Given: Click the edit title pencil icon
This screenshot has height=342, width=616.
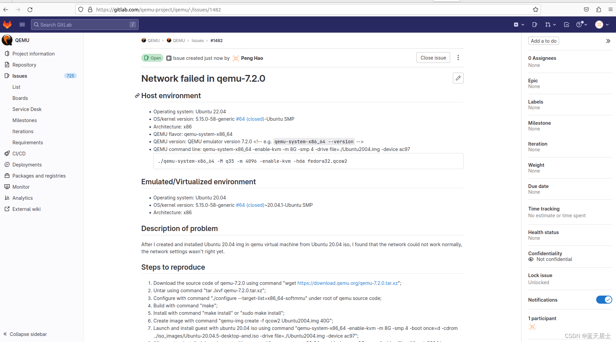Looking at the screenshot, I should click(458, 78).
